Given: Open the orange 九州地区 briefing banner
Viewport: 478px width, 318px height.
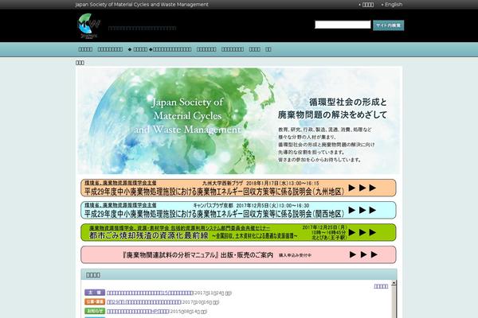Looking at the screenshot, I should click(x=238, y=188).
